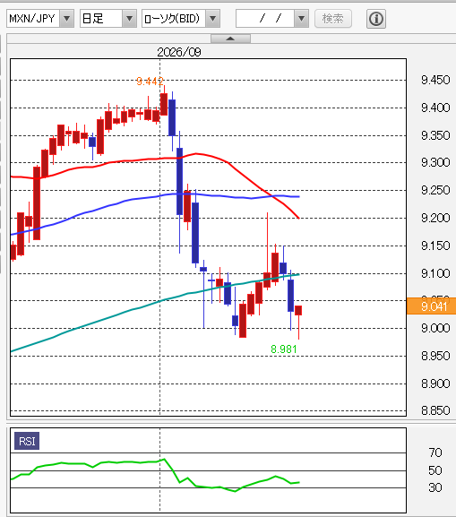Click the 9.450 price axis label
The width and height of the screenshot is (456, 517).
point(435,80)
